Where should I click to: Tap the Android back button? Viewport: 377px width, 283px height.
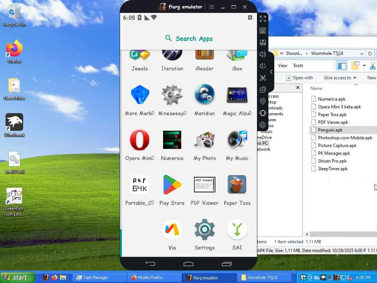(x=150, y=264)
